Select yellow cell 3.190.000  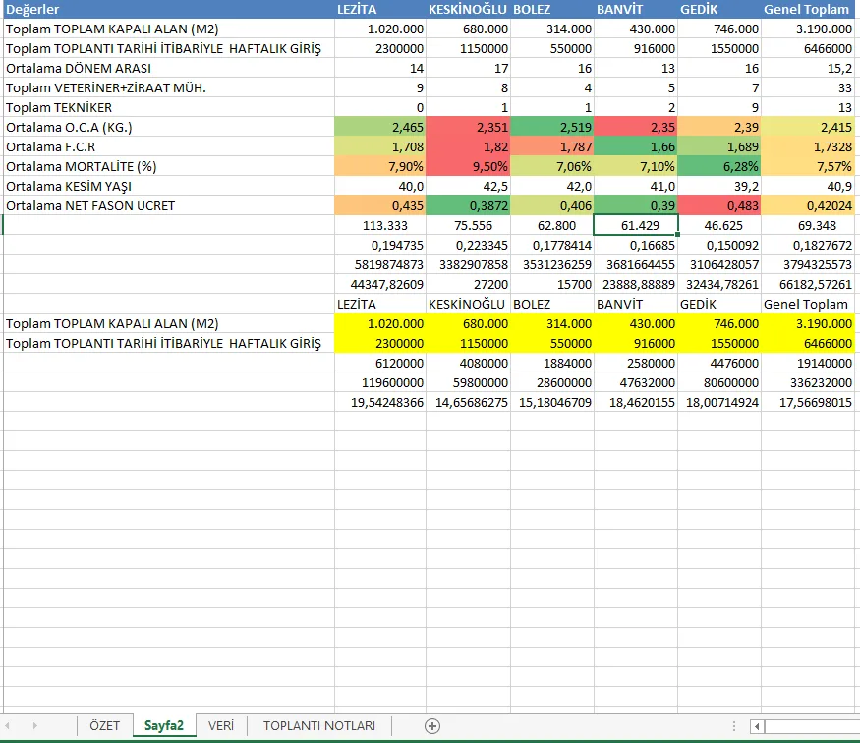tap(808, 324)
